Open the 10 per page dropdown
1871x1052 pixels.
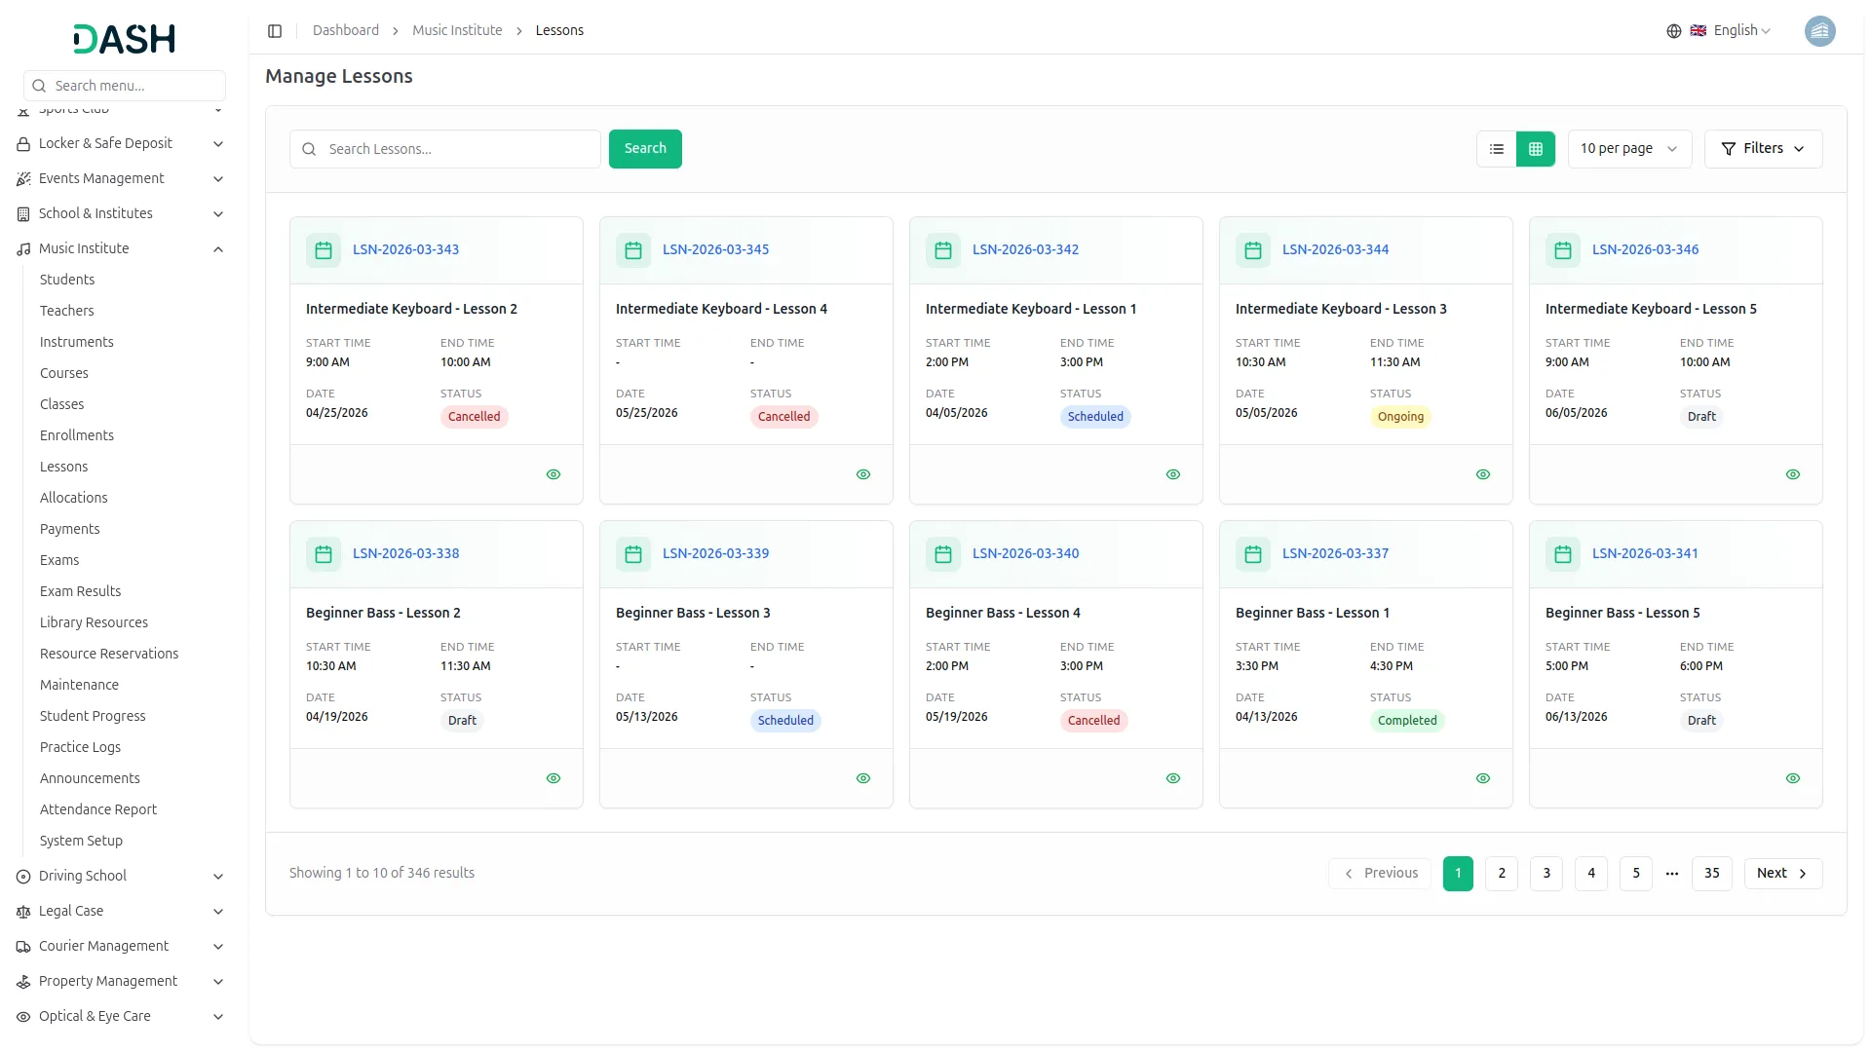(x=1629, y=149)
